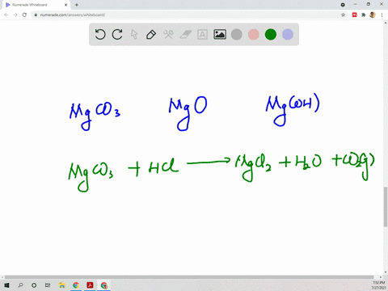Screen dimensions: 388x291
Task: Click the scroll-up arrow of page scrollbar
Action: 386,23
